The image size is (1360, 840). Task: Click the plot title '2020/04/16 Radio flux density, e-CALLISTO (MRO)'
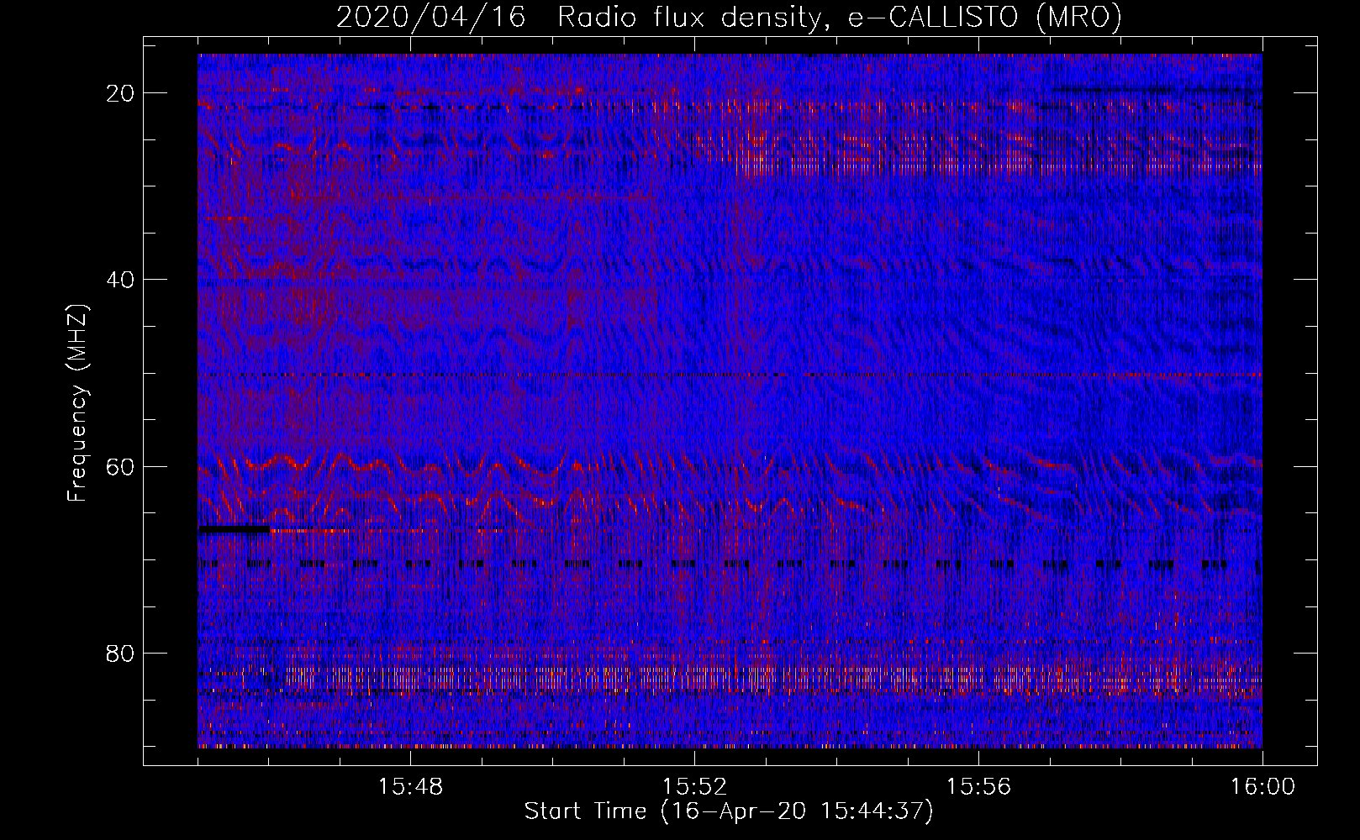click(729, 18)
